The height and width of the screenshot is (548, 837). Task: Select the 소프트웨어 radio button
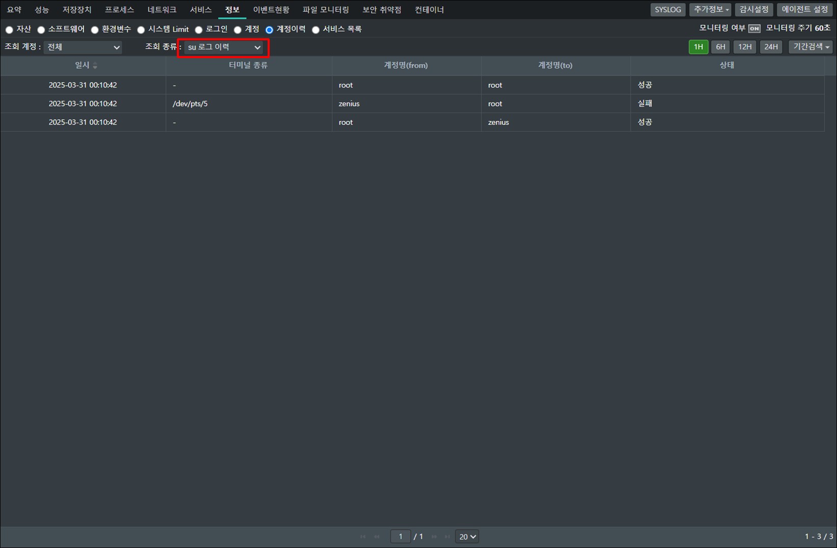coord(41,30)
